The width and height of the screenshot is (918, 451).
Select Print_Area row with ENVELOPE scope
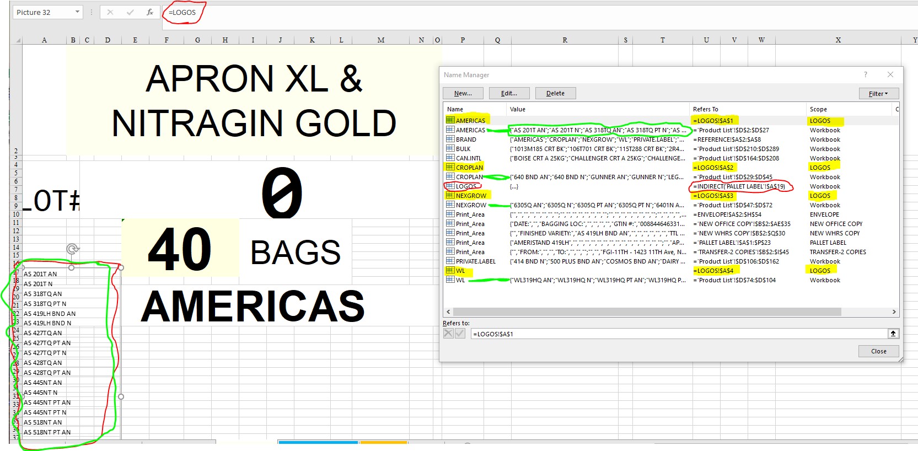click(x=670, y=214)
